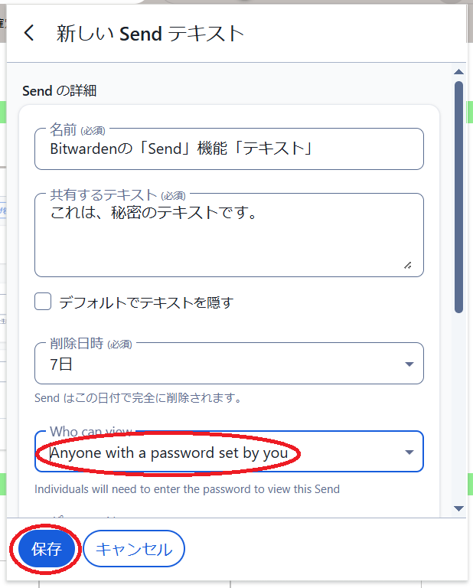Click the キャンセル button
Viewport: 473px width, 588px height.
click(x=134, y=549)
